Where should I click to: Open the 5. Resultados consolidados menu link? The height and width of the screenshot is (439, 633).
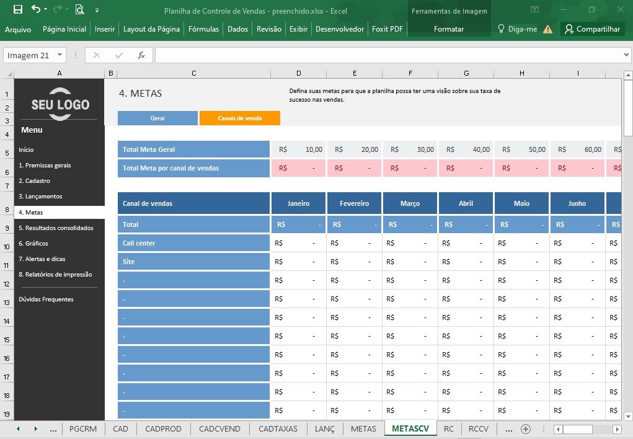click(56, 228)
